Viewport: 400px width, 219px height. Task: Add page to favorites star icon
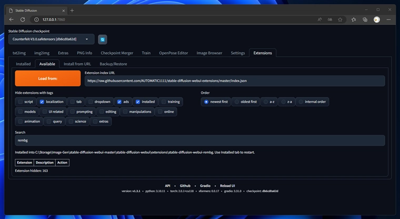coord(340,19)
